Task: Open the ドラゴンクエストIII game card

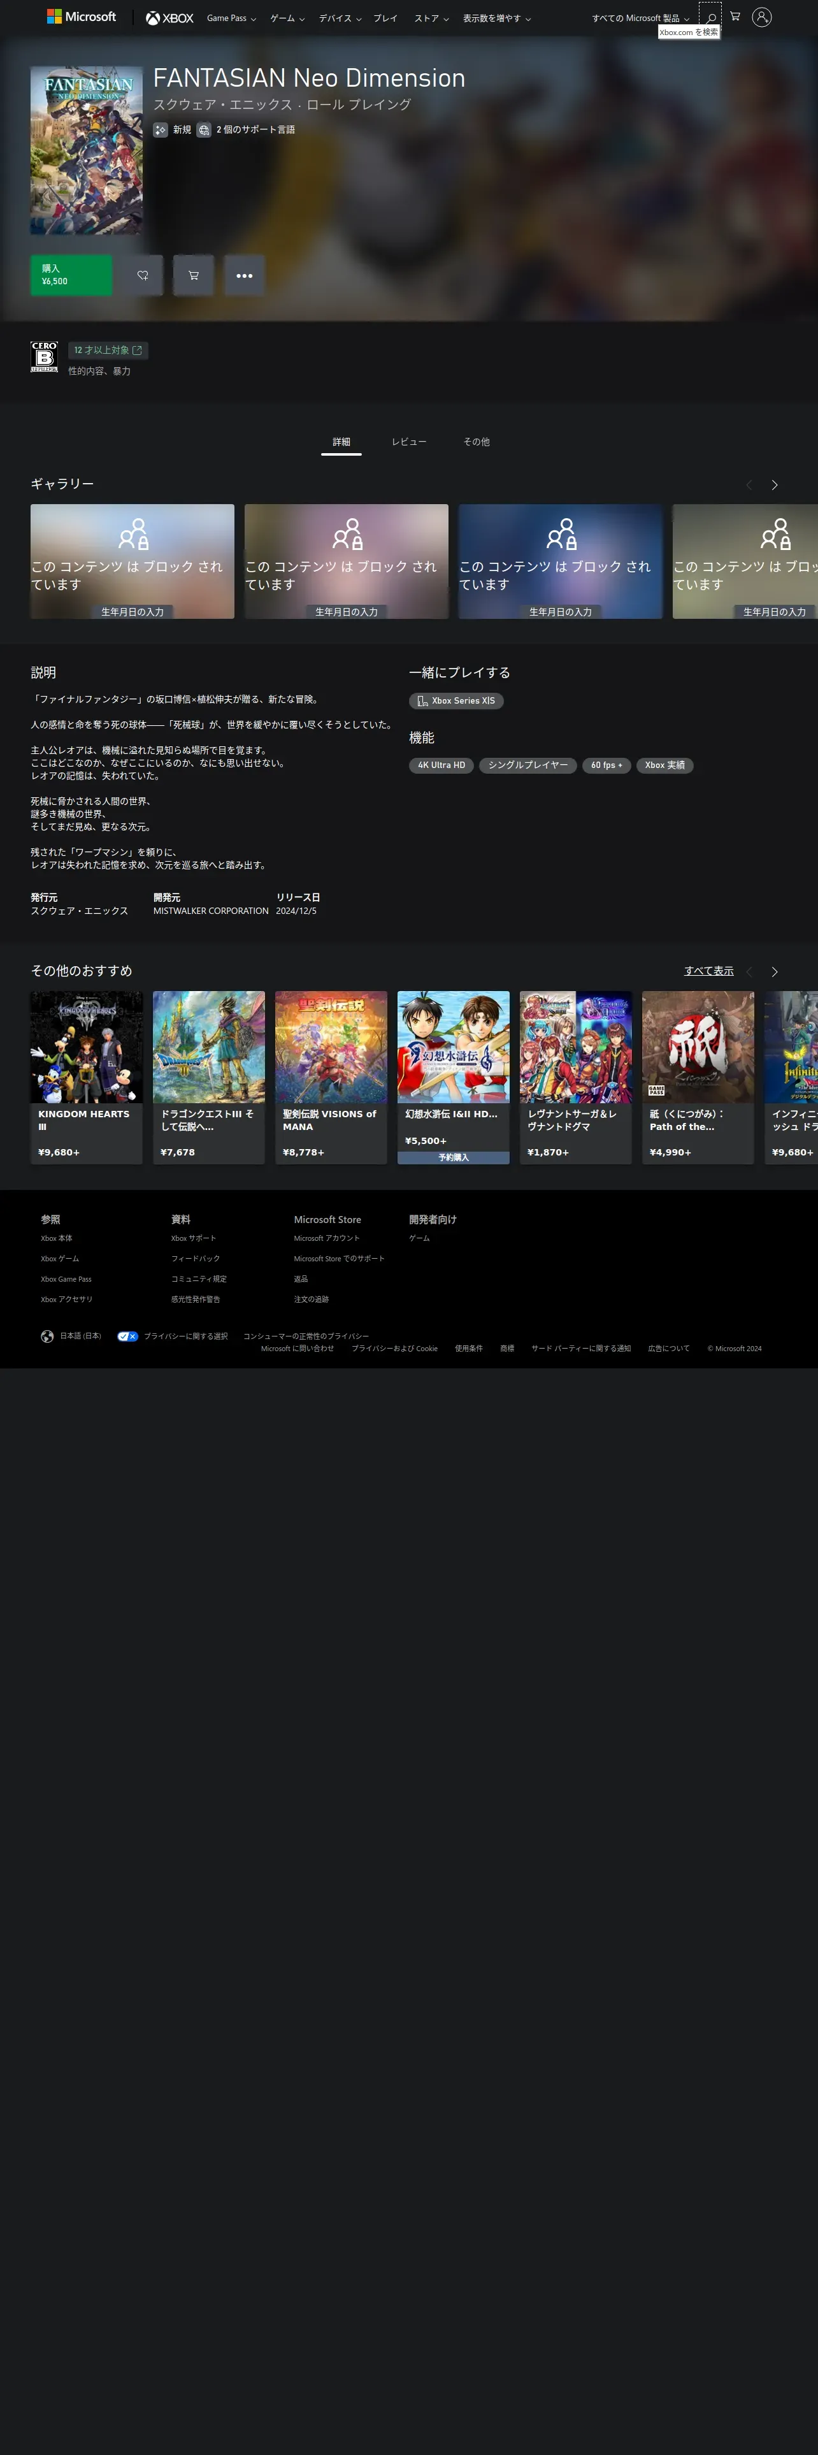Action: click(x=208, y=1078)
